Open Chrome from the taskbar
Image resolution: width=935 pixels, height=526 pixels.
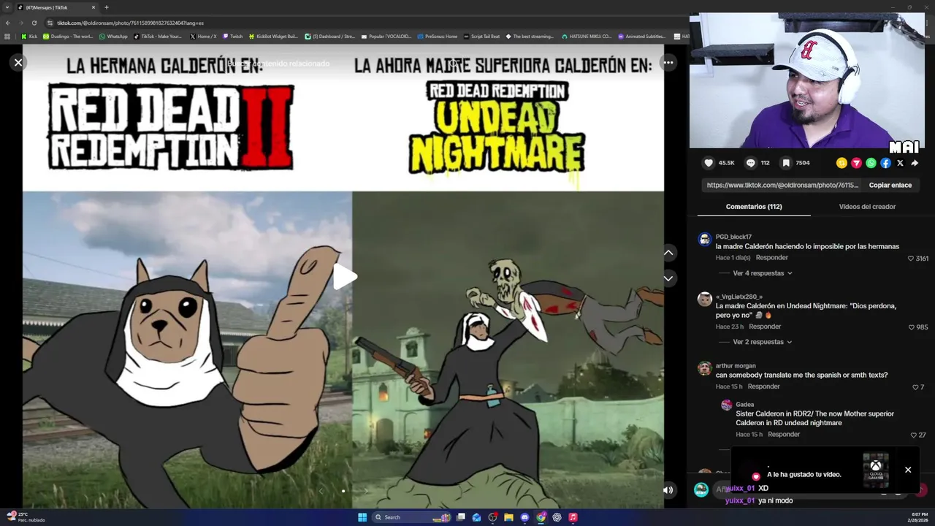(x=541, y=517)
